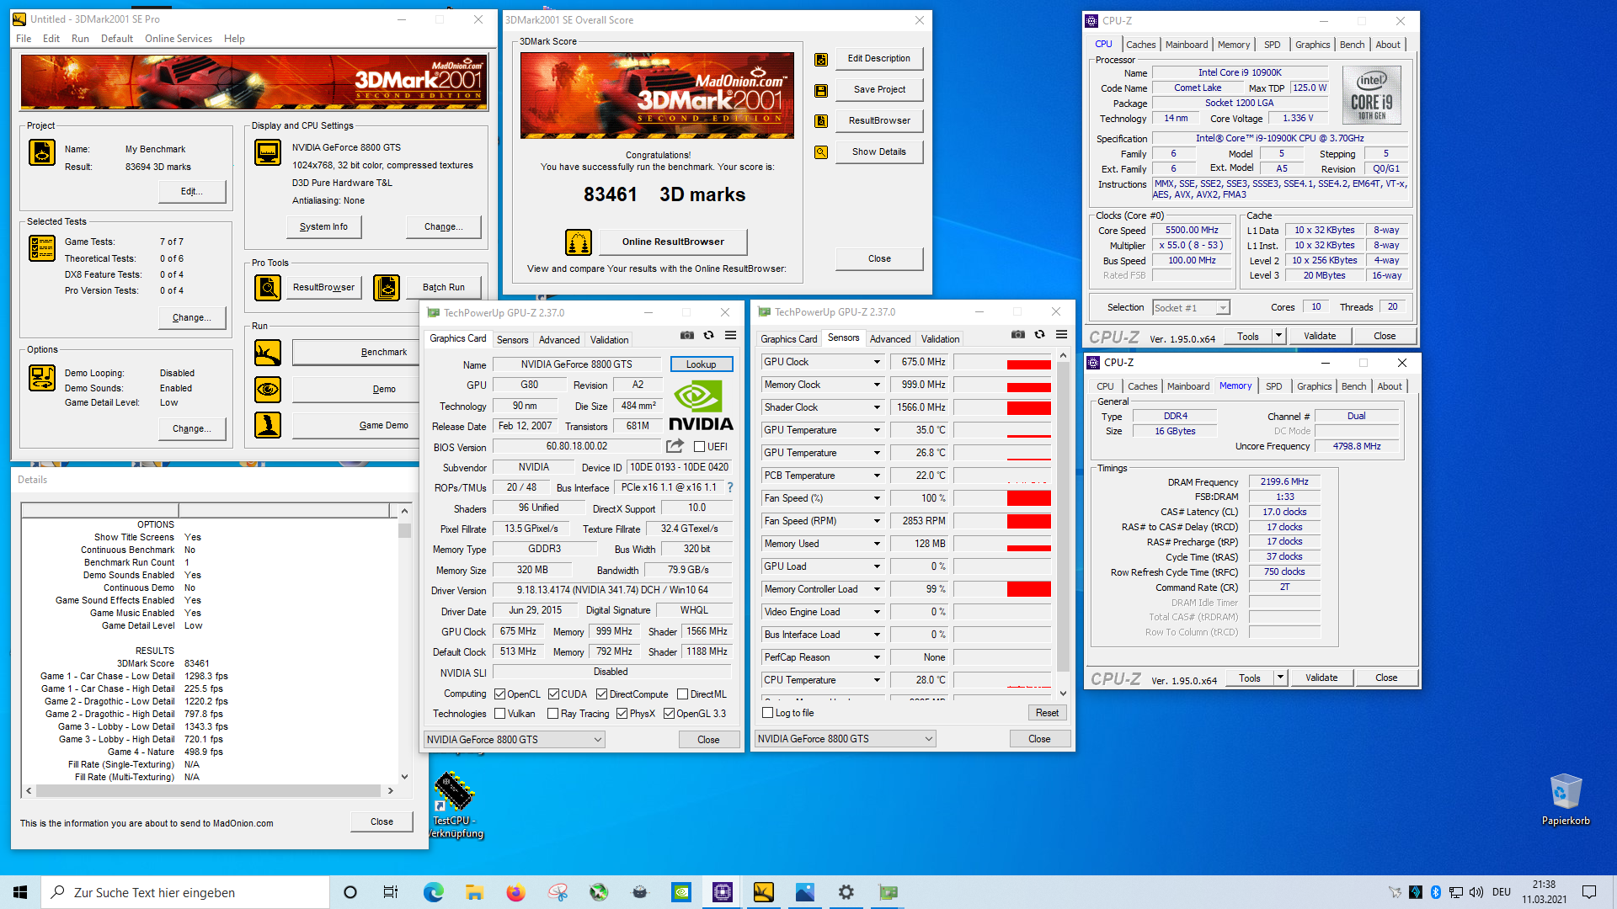This screenshot has width=1617, height=909.
Task: Open hamburger menu in GPU-Z Graphics Card window
Action: (731, 335)
